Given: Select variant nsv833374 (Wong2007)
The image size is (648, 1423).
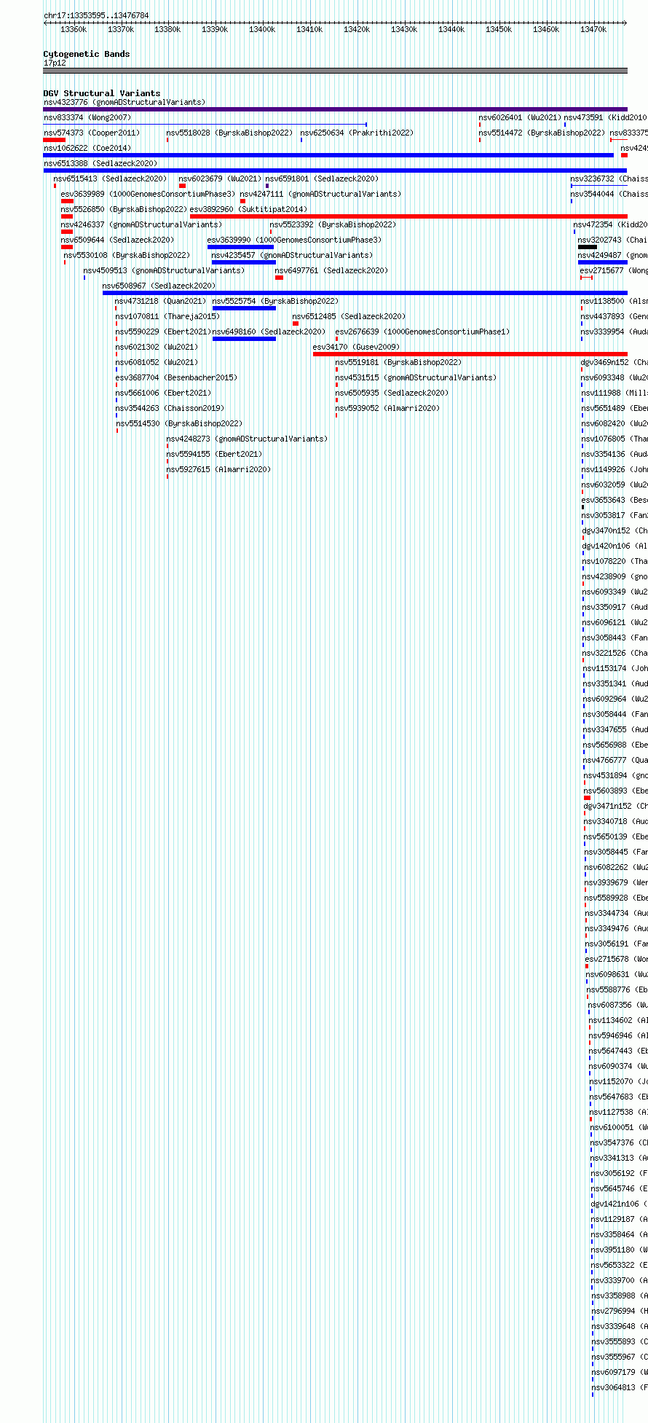Looking at the screenshot, I should 87,117.
